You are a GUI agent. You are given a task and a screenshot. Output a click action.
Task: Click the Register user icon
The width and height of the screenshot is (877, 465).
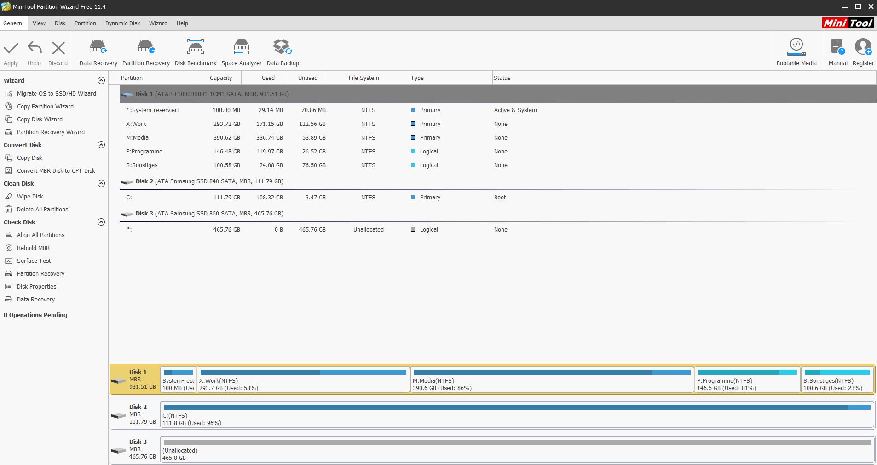[863, 47]
